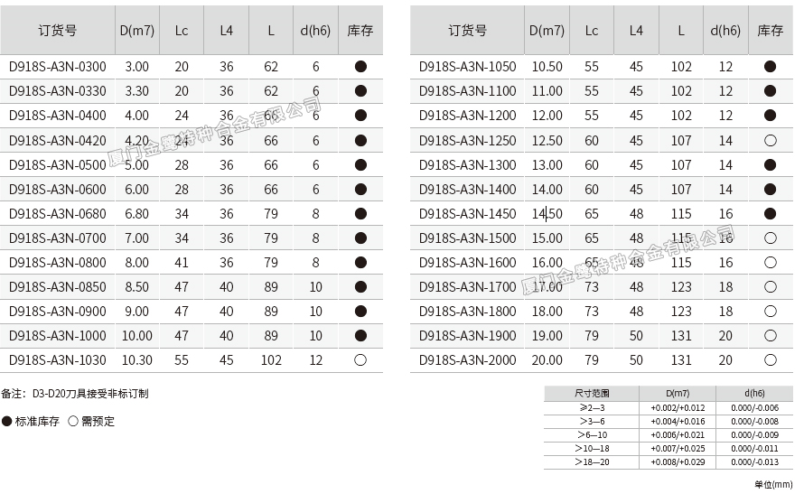
Task: Click empty stock circle for D918S-A3N-1700
Action: 770,286
